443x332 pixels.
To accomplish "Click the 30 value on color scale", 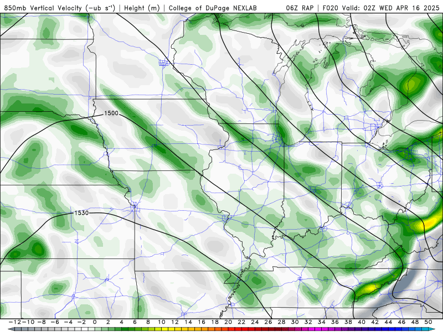I will click(x=295, y=322).
